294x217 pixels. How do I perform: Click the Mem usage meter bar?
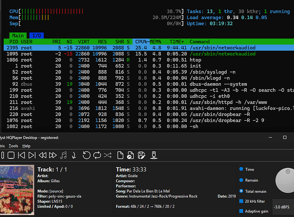97,17
